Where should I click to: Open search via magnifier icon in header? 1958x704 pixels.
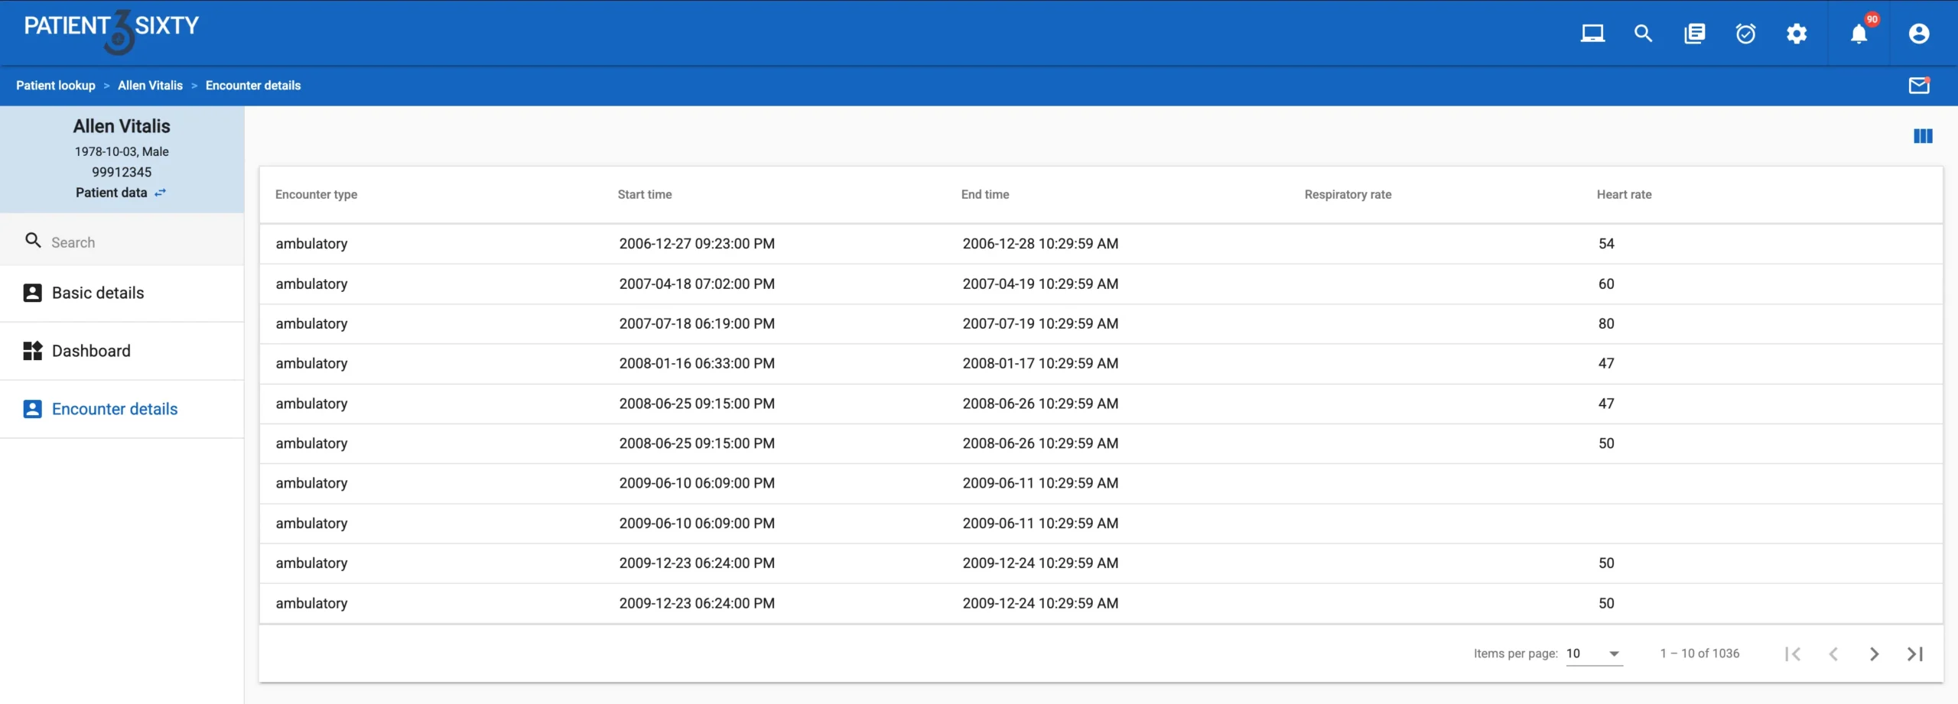point(1643,34)
